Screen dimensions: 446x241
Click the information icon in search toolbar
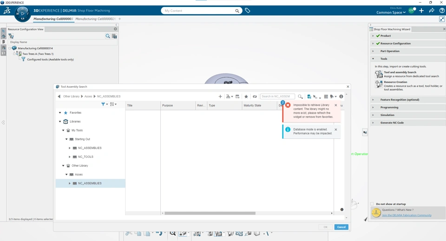[x=341, y=96]
